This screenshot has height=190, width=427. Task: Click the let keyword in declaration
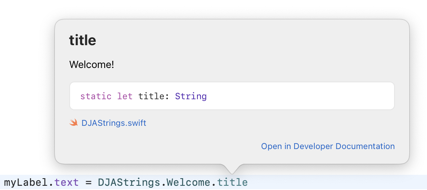point(125,96)
